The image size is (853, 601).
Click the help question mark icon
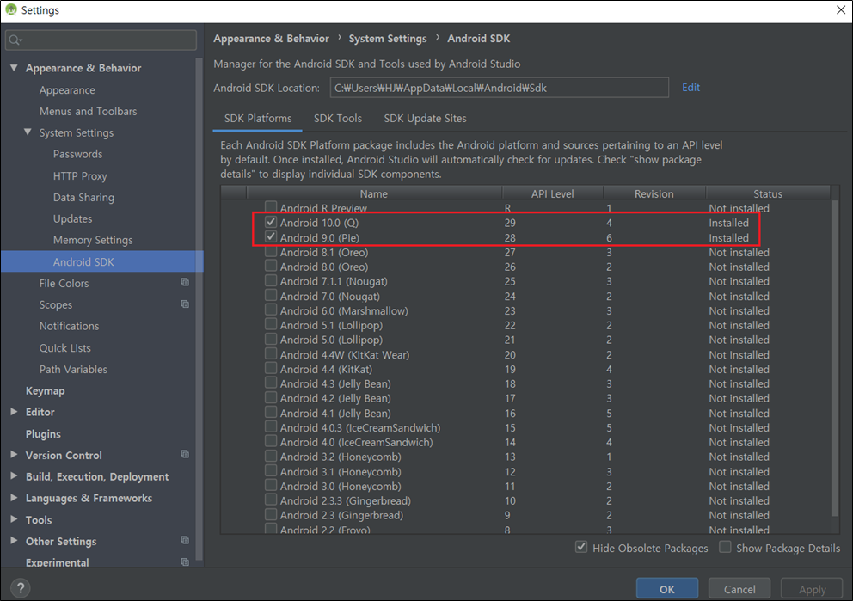coord(20,588)
